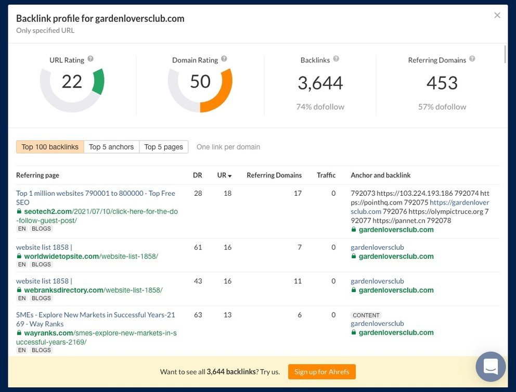Click the 74% dofollow text
The height and width of the screenshot is (392, 516).
320,107
